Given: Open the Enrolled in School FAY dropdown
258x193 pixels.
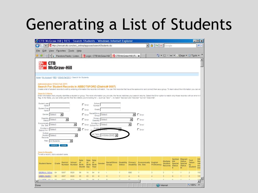Looking at the screenshot, I should pyautogui.click(x=116, y=124).
